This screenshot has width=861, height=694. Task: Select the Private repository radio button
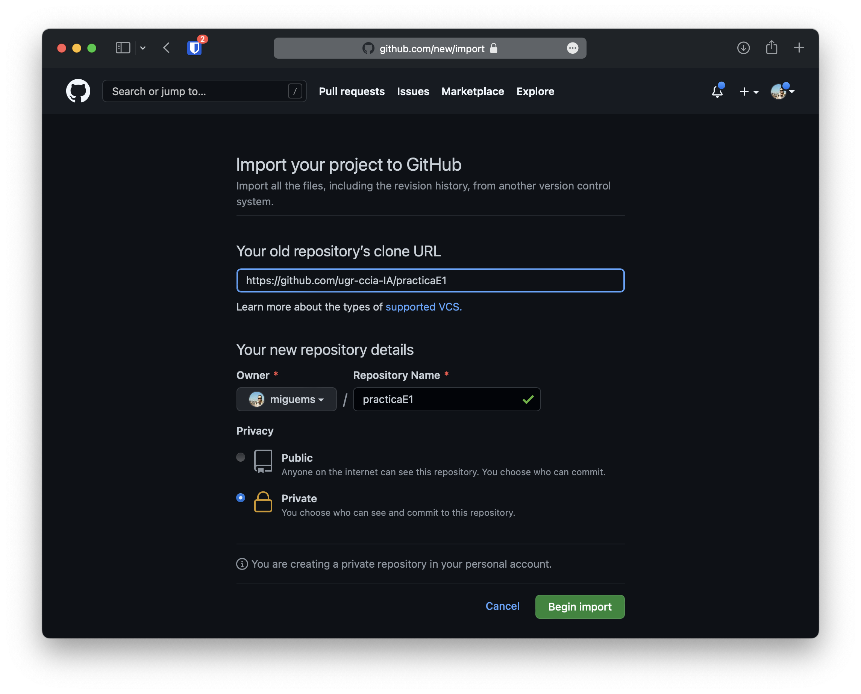click(241, 497)
